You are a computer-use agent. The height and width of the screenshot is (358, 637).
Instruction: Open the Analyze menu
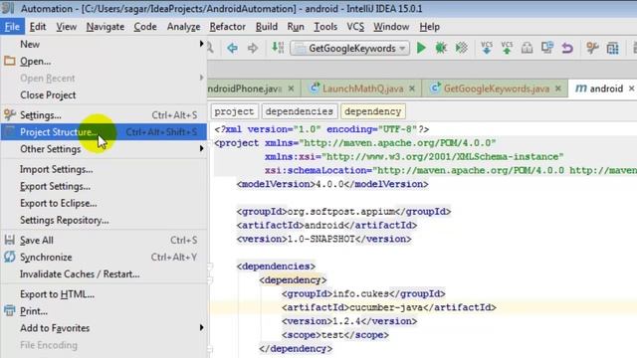pyautogui.click(x=183, y=27)
